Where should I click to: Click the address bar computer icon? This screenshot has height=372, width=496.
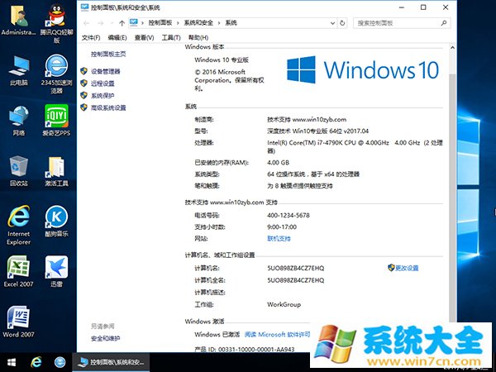tap(134, 22)
